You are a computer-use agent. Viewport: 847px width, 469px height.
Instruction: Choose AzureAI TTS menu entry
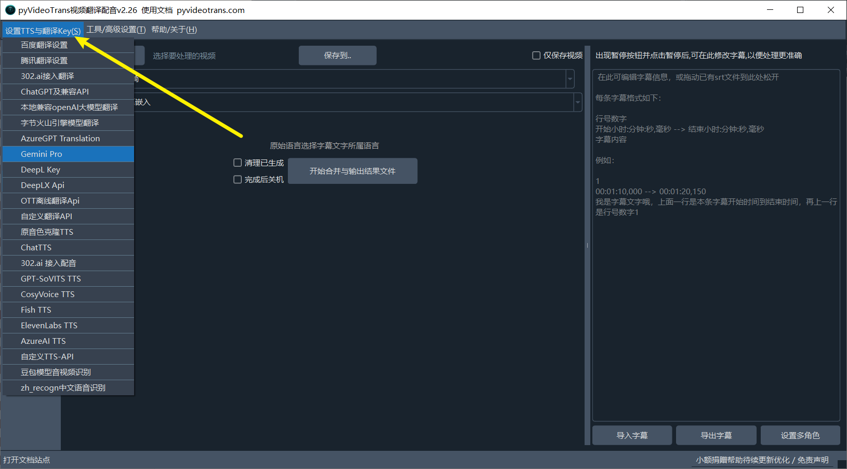click(x=68, y=341)
